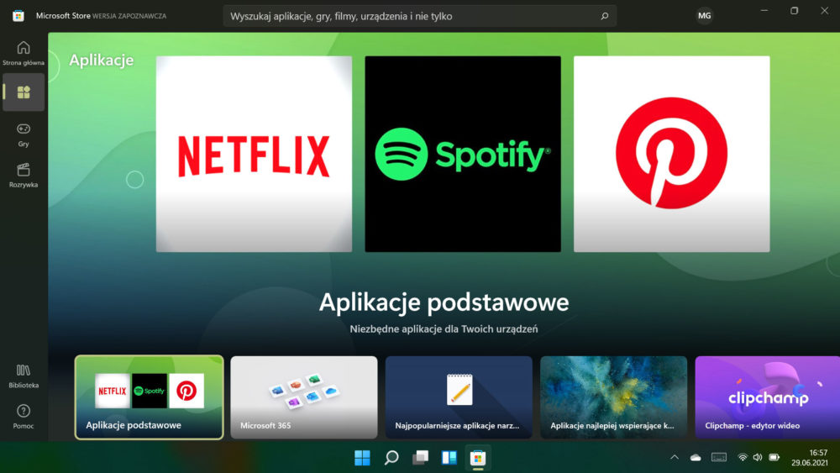Focus the Wyszukaj aplikacje search field
The image size is (840, 473).
tap(419, 16)
